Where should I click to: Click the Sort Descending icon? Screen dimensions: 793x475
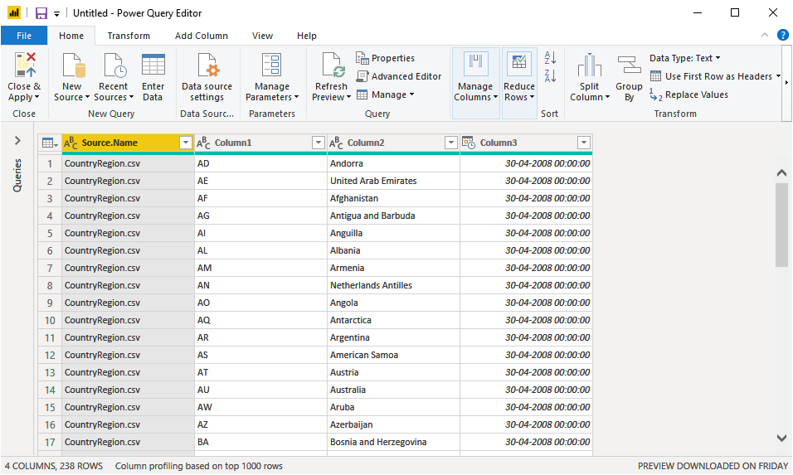pos(549,76)
